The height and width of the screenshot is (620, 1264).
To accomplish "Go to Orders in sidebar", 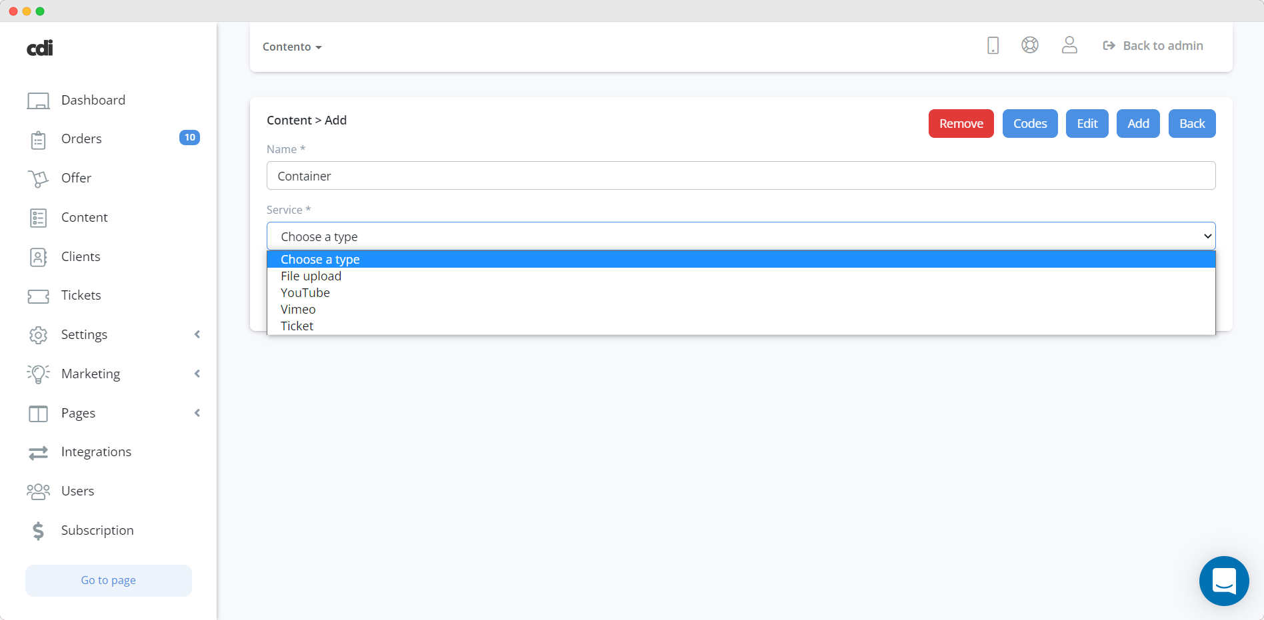I will click(x=81, y=139).
